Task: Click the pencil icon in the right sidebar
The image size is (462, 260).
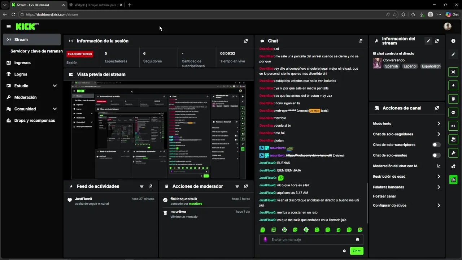Action: [x=453, y=55]
